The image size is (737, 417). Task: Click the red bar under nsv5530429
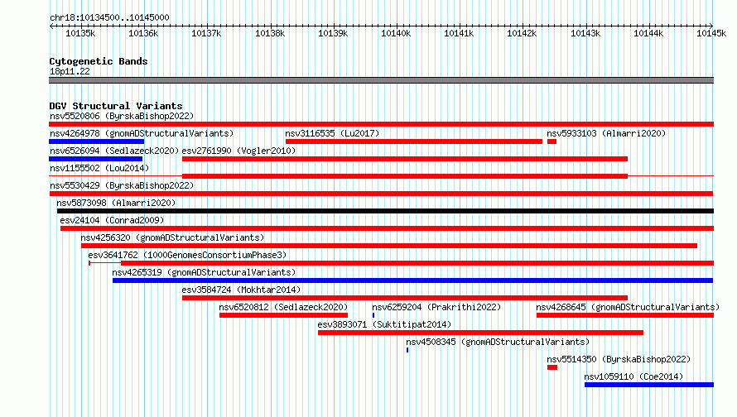coord(381,194)
